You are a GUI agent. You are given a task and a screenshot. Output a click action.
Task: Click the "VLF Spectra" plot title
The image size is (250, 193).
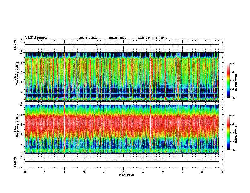[36, 38]
